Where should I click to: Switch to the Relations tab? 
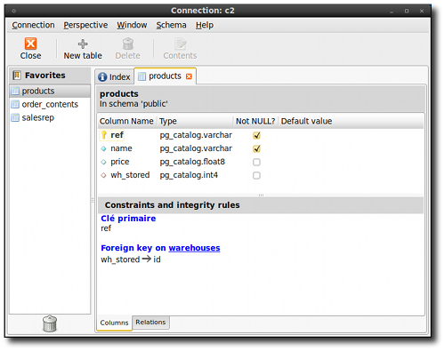tap(150, 323)
